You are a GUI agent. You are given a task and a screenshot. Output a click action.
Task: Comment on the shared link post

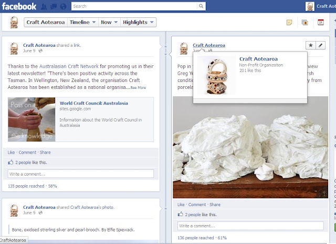pyautogui.click(x=27, y=152)
